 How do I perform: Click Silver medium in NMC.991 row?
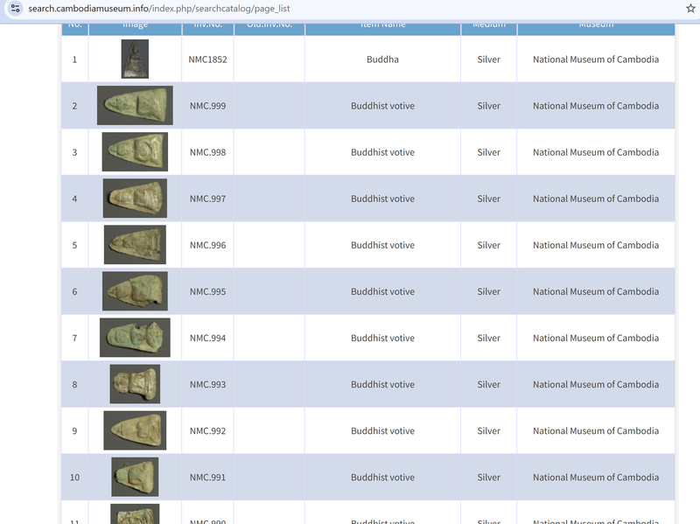click(x=488, y=477)
